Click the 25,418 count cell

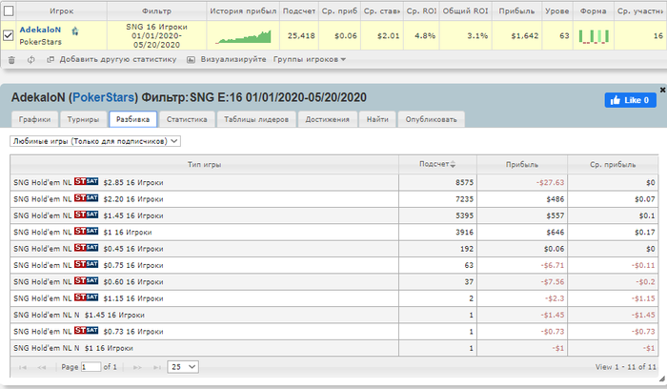pyautogui.click(x=301, y=36)
